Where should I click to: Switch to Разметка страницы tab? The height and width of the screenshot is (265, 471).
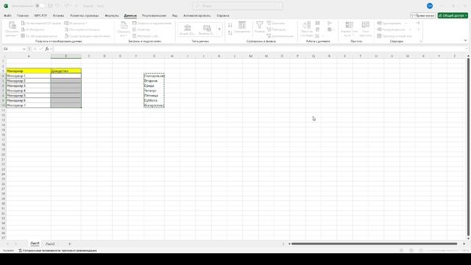(84, 15)
